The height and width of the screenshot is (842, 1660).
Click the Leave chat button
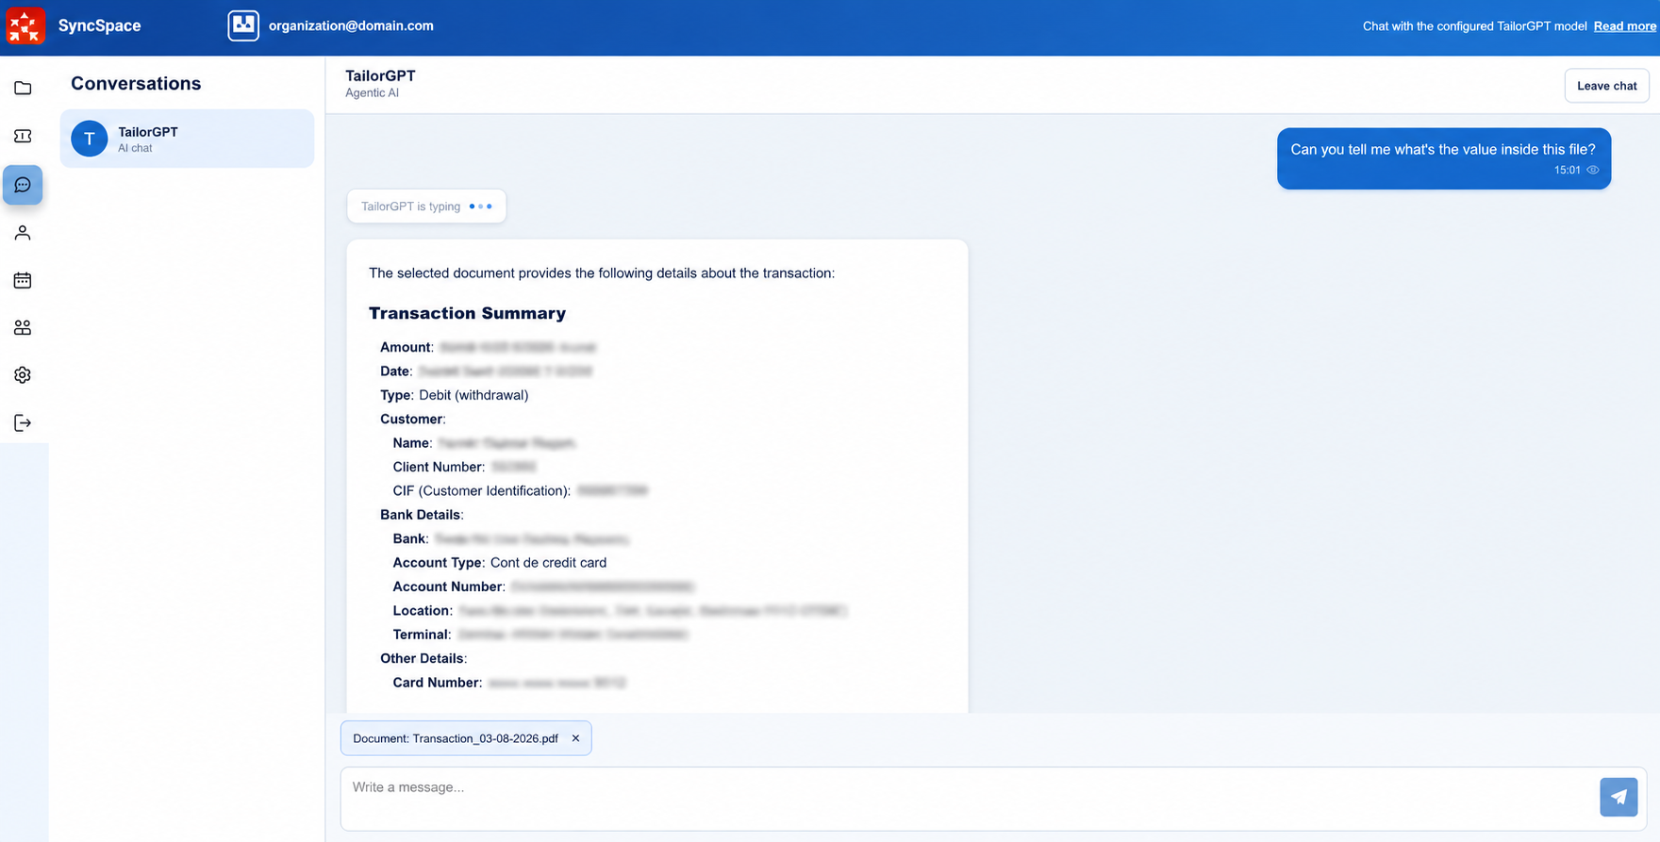[1607, 86]
